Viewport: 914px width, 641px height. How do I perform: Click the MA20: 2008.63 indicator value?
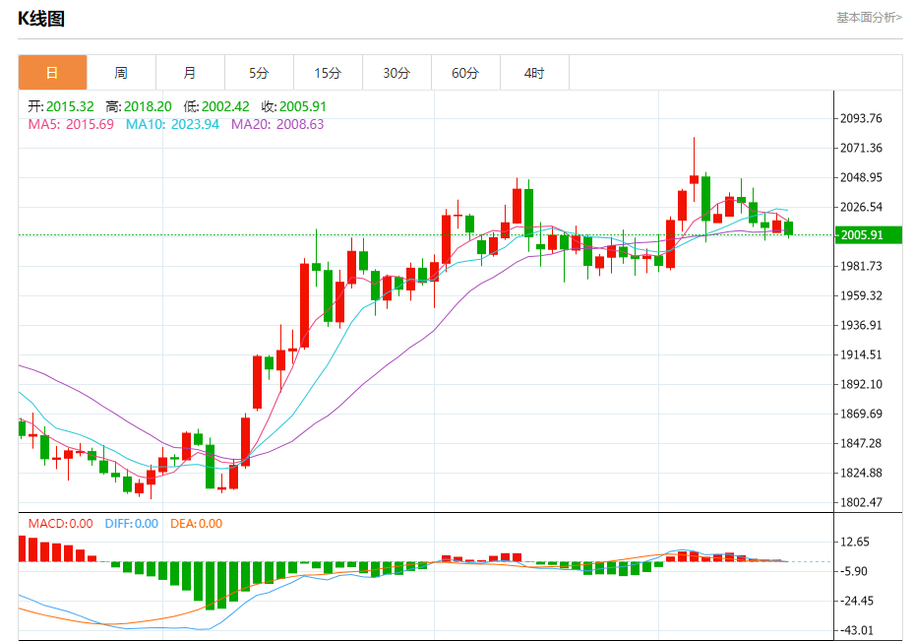277,124
